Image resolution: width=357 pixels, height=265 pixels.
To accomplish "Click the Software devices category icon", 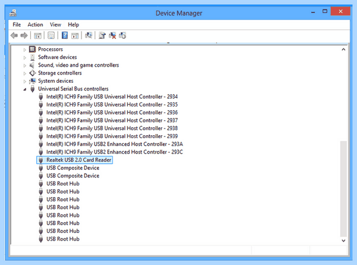I will coord(33,57).
